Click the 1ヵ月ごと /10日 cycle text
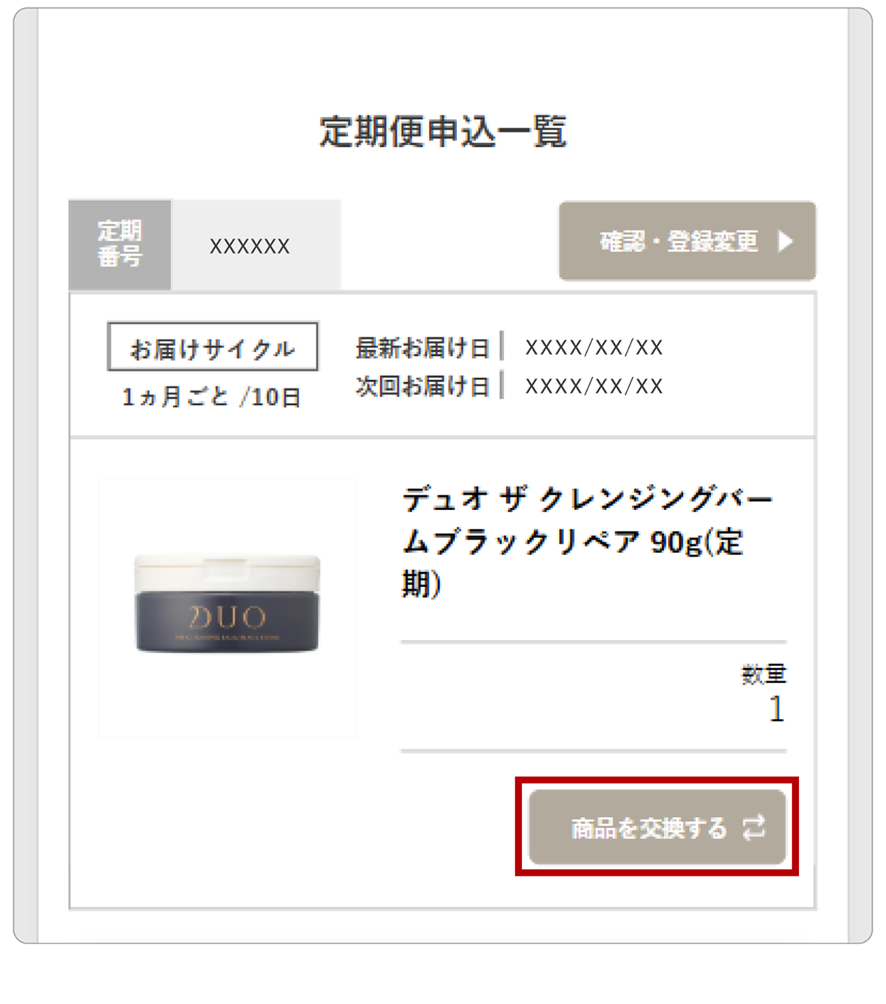886x1004 pixels. pyautogui.click(x=212, y=396)
